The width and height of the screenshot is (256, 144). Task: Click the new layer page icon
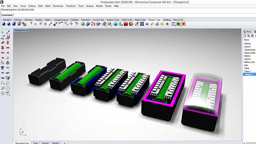245,35
